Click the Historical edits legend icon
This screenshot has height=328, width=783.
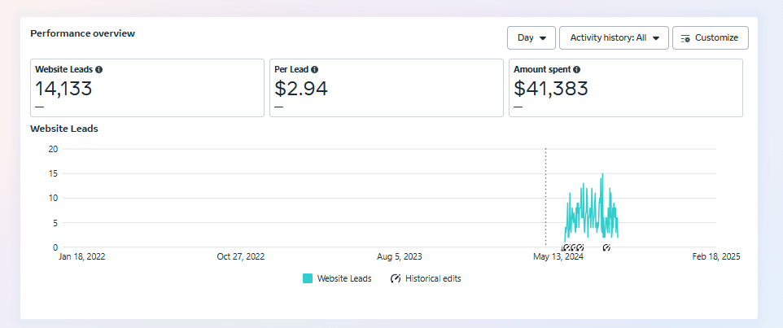coord(396,278)
